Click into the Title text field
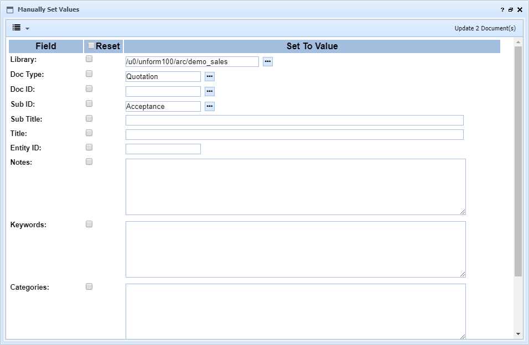Viewport: 529px width, 345px height. pyautogui.click(x=294, y=134)
